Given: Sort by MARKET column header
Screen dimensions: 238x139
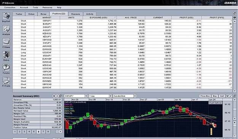Looking at the screenshot, I should click(x=47, y=18).
